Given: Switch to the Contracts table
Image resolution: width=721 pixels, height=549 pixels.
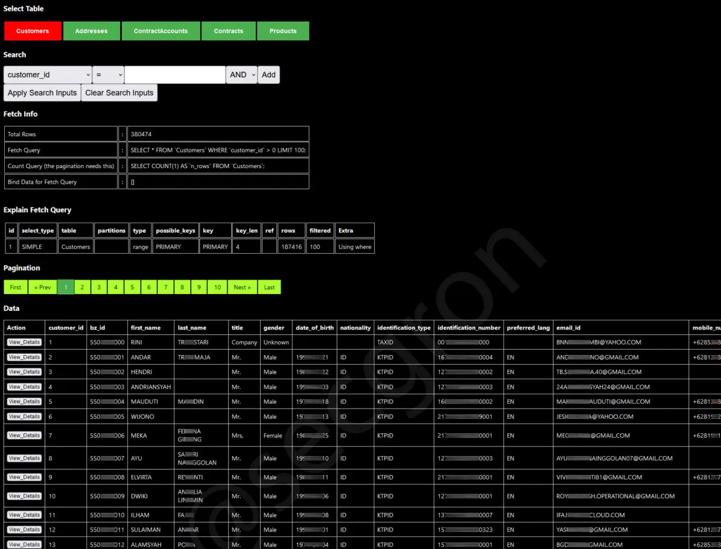Looking at the screenshot, I should 228,31.
